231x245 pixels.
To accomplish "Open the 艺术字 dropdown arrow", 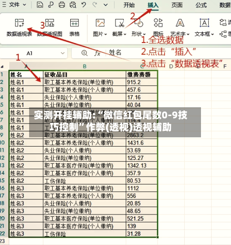I will click(x=188, y=34).
